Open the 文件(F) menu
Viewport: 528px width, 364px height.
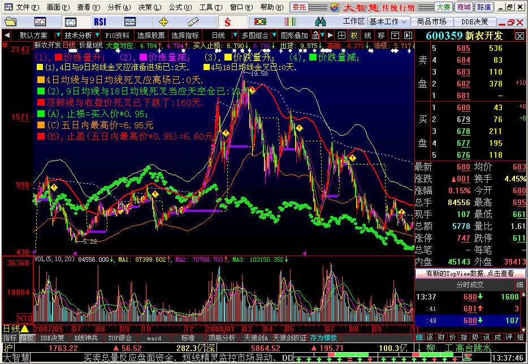point(27,7)
